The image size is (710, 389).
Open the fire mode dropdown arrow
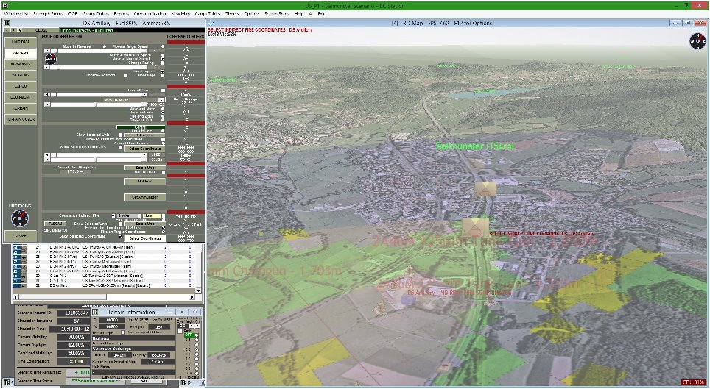click(x=161, y=99)
